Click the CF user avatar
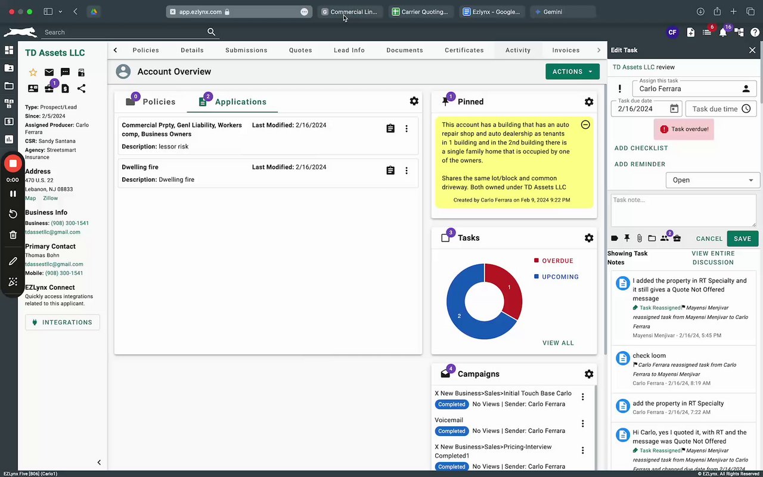The image size is (763, 477). tap(672, 32)
